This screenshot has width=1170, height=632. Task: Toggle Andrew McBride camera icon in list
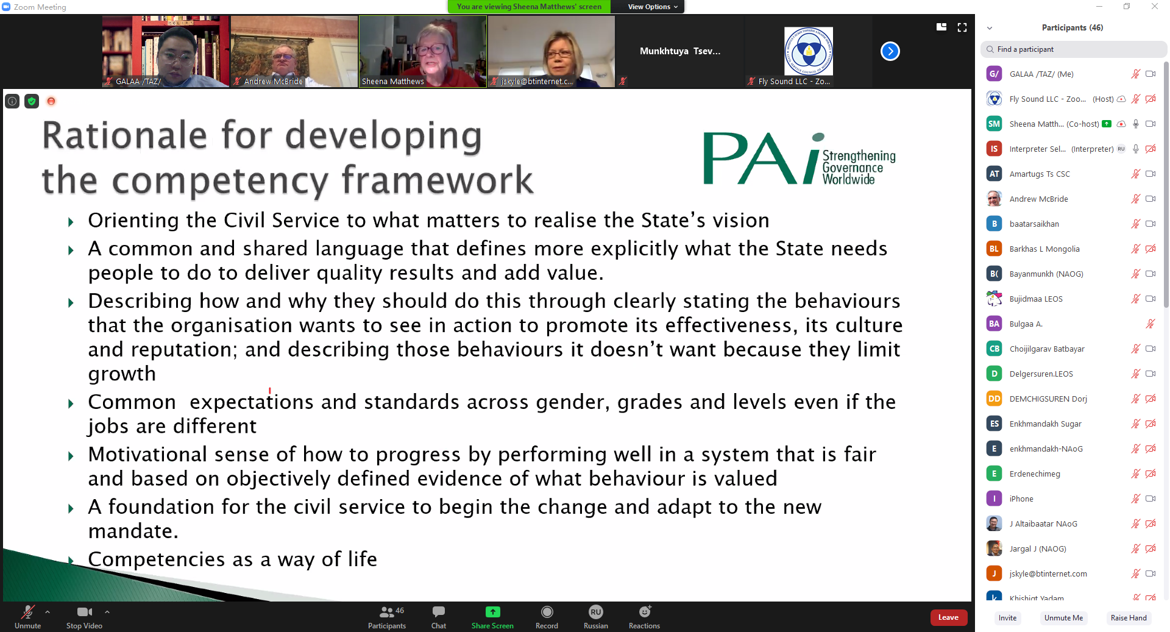click(1150, 199)
